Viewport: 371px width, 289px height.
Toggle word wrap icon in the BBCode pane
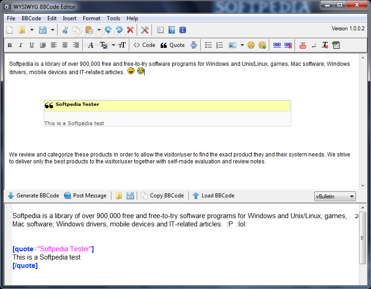click(357, 216)
